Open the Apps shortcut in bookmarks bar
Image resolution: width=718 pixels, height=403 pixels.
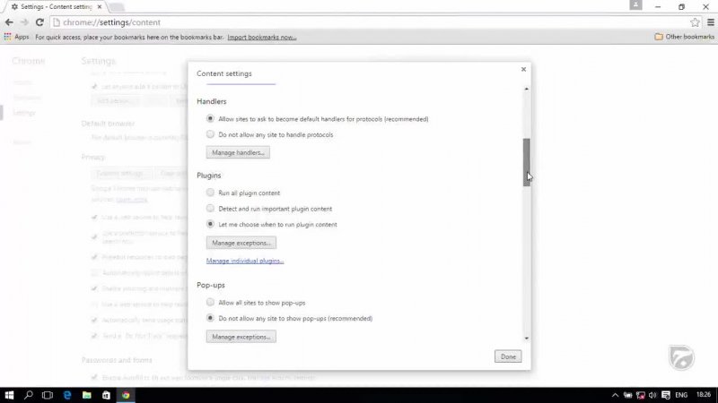[16, 37]
